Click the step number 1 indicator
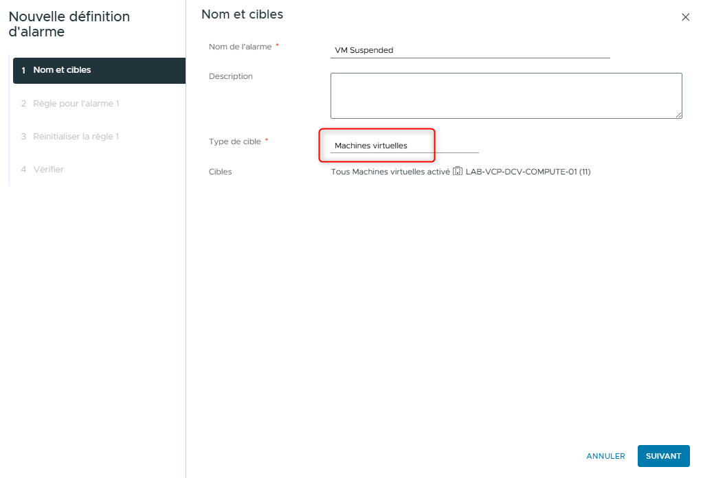Screen dimensions: 703x478 [23, 70]
